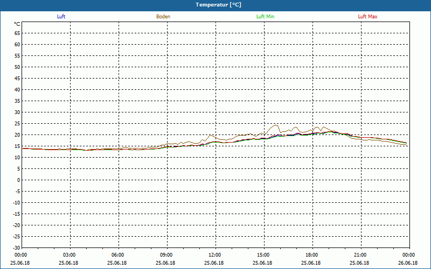Click the 21:00 time axis label
431x269 pixels.
[360, 255]
